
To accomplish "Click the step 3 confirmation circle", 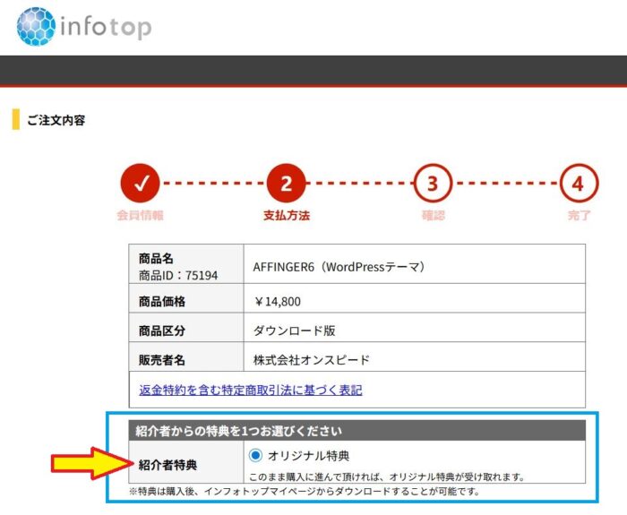I will [x=433, y=185].
